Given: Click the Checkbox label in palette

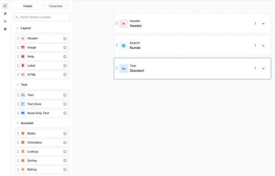Looking at the screenshot, I should click(34, 142).
